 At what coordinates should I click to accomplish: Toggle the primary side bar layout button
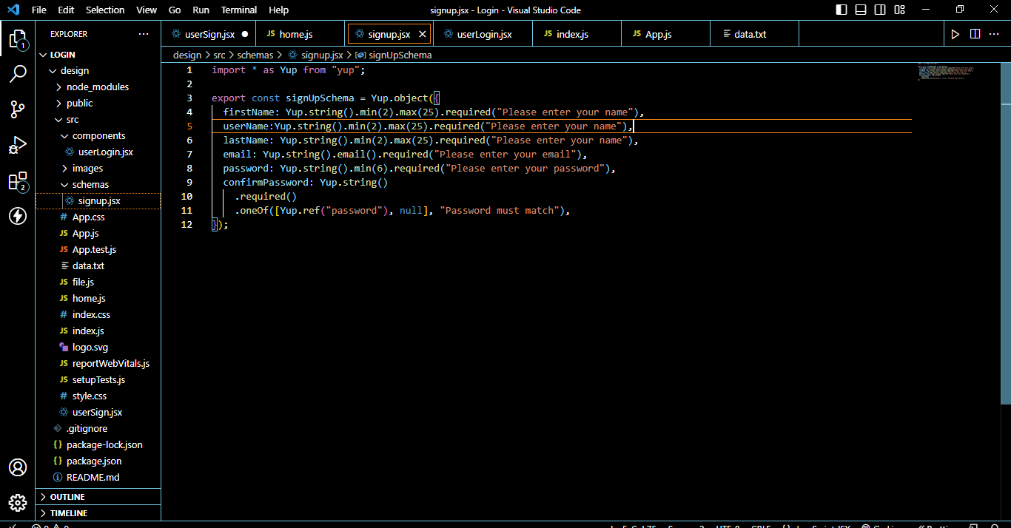pyautogui.click(x=842, y=10)
